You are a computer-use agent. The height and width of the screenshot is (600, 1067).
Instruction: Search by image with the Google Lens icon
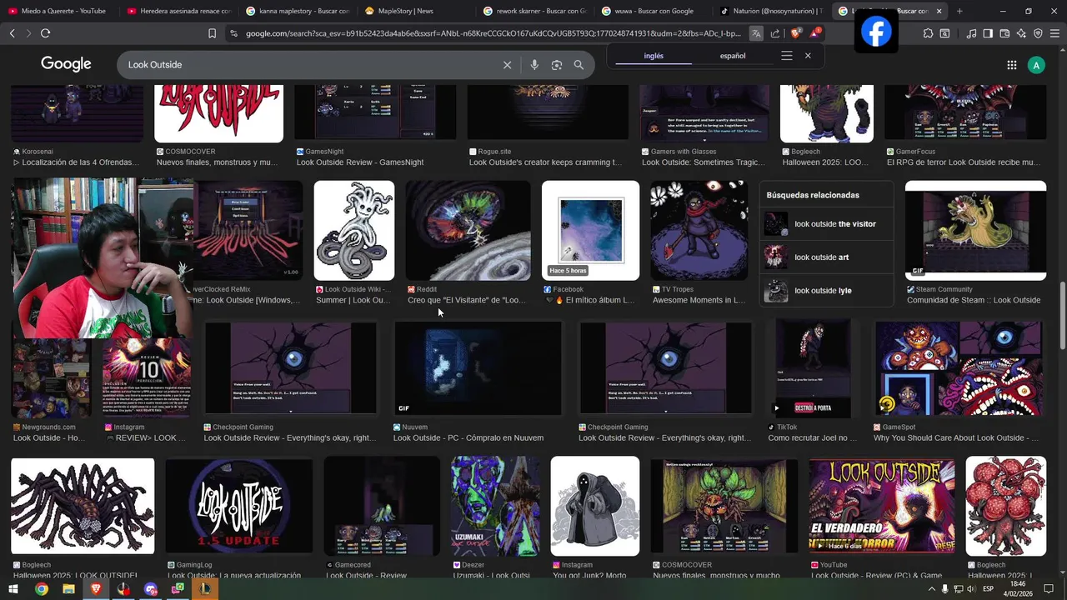click(557, 64)
